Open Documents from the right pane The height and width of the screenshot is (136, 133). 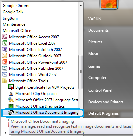pyautogui.click(x=98, y=30)
